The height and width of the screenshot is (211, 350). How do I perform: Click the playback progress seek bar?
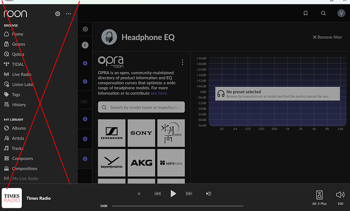pyautogui.click(x=203, y=206)
